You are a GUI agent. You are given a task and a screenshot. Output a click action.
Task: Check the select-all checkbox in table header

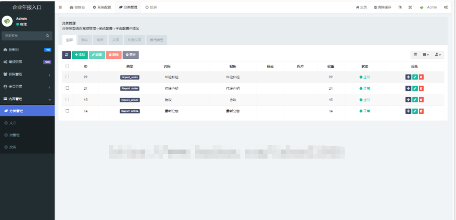(x=68, y=66)
